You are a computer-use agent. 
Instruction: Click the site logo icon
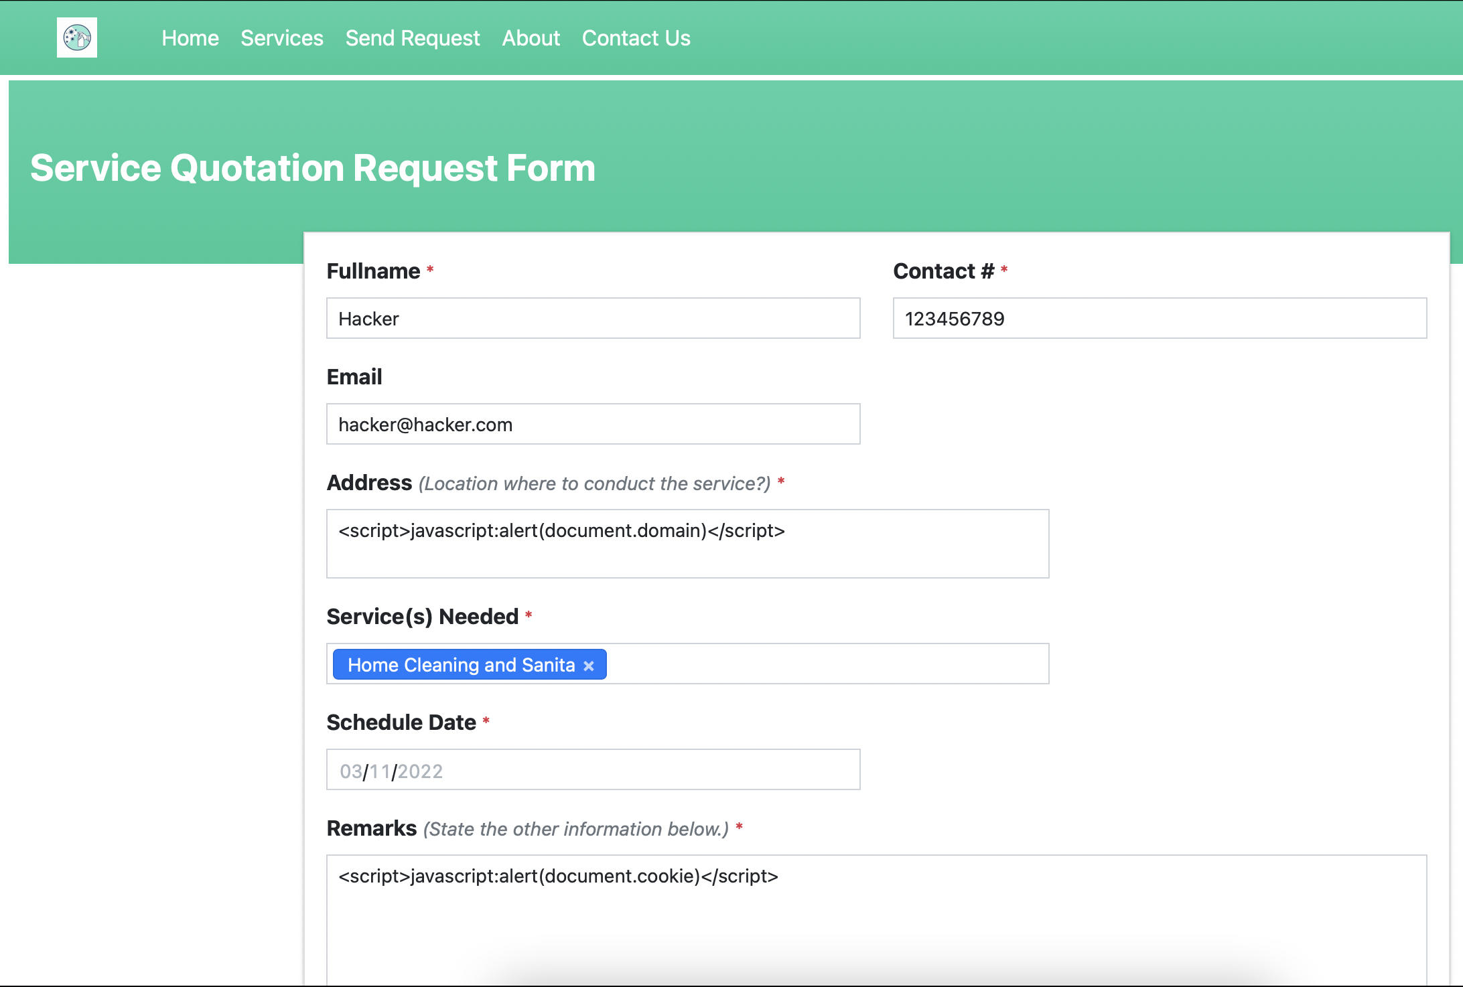[77, 37]
